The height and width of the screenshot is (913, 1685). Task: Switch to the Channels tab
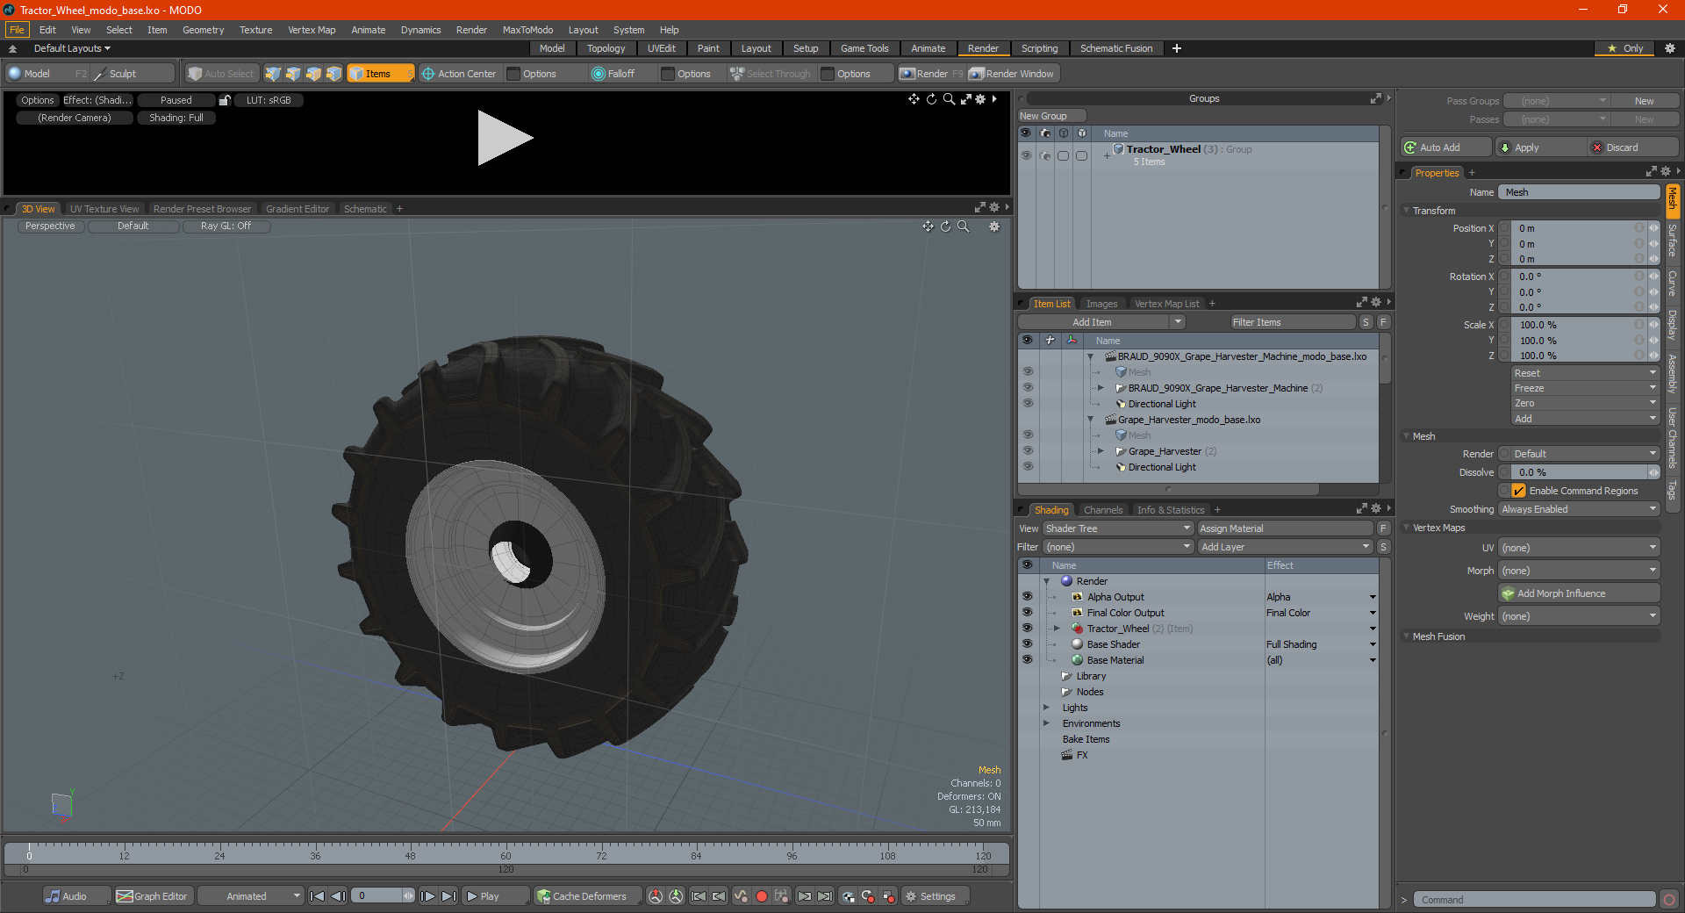point(1102,510)
